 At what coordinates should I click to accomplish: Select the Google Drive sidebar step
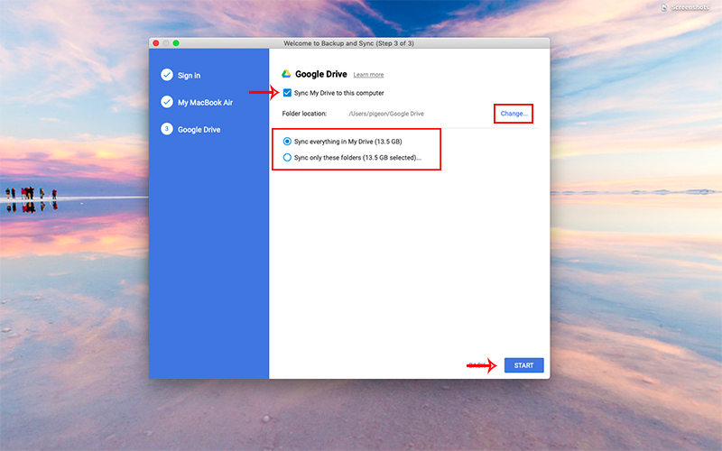[x=199, y=129]
